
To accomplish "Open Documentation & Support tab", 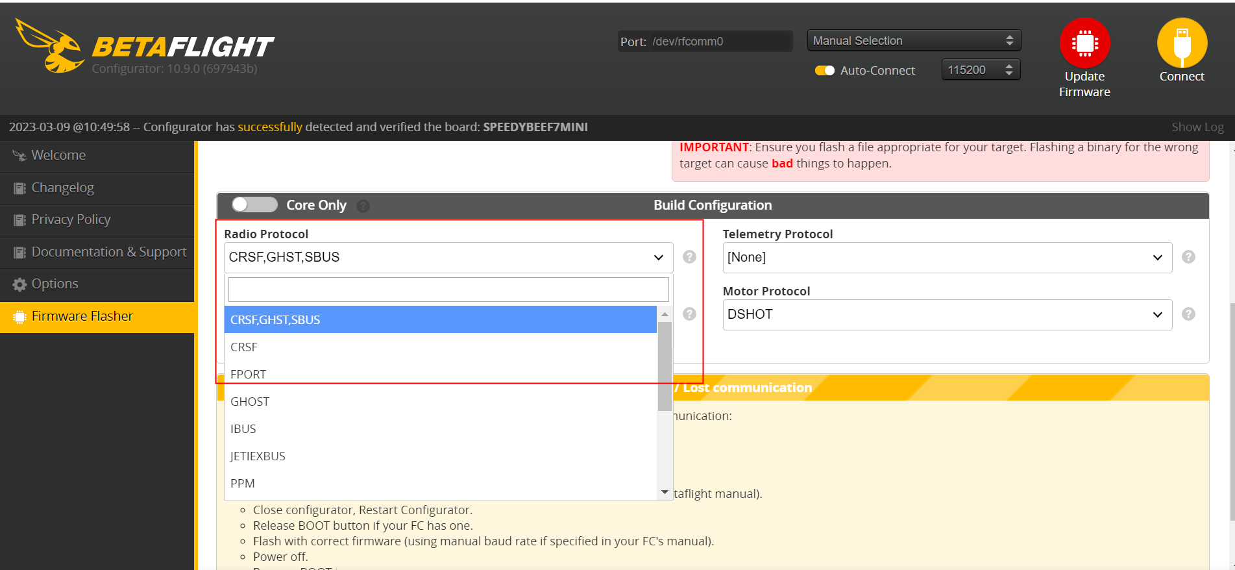I will pyautogui.click(x=97, y=253).
